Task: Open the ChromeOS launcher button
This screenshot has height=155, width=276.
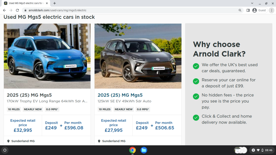Action: point(5,150)
